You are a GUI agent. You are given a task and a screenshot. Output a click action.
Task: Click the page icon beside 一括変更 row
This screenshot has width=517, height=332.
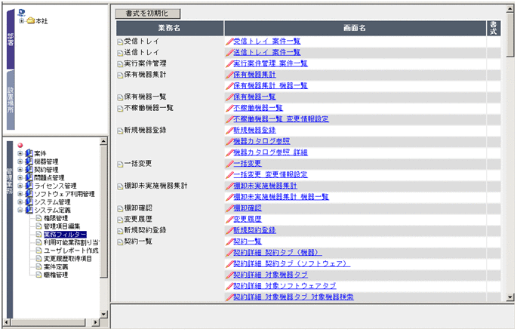[x=120, y=164]
